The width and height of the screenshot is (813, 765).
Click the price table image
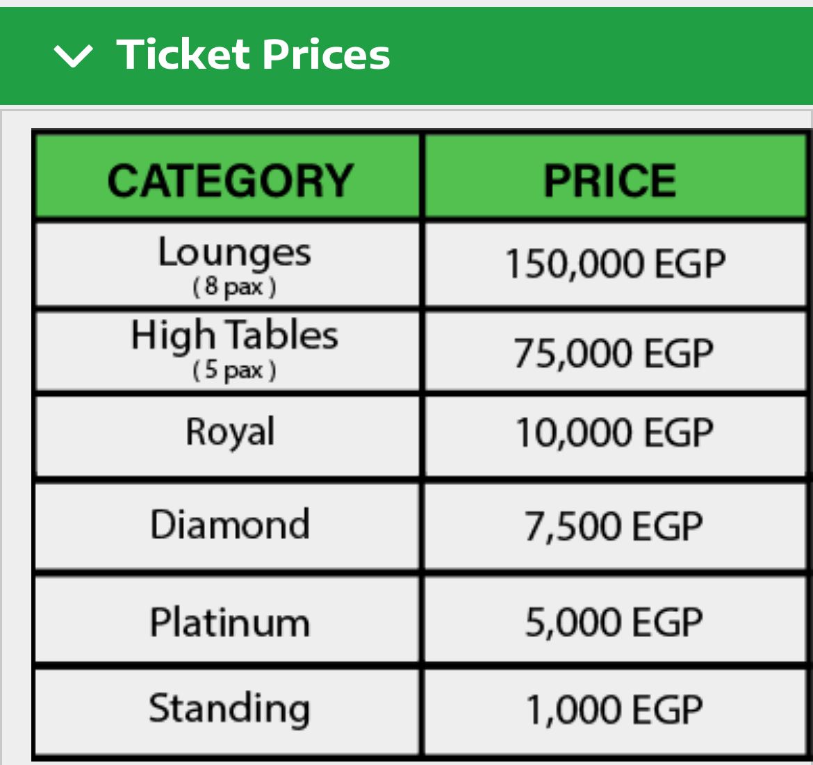coord(422,445)
